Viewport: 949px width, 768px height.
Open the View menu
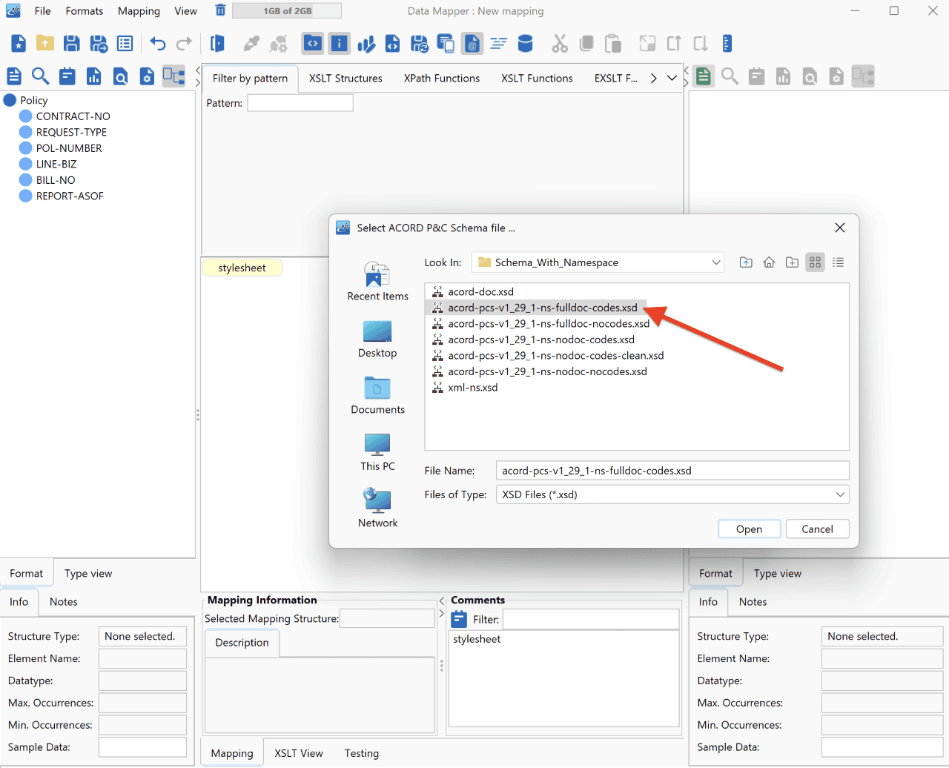point(186,11)
